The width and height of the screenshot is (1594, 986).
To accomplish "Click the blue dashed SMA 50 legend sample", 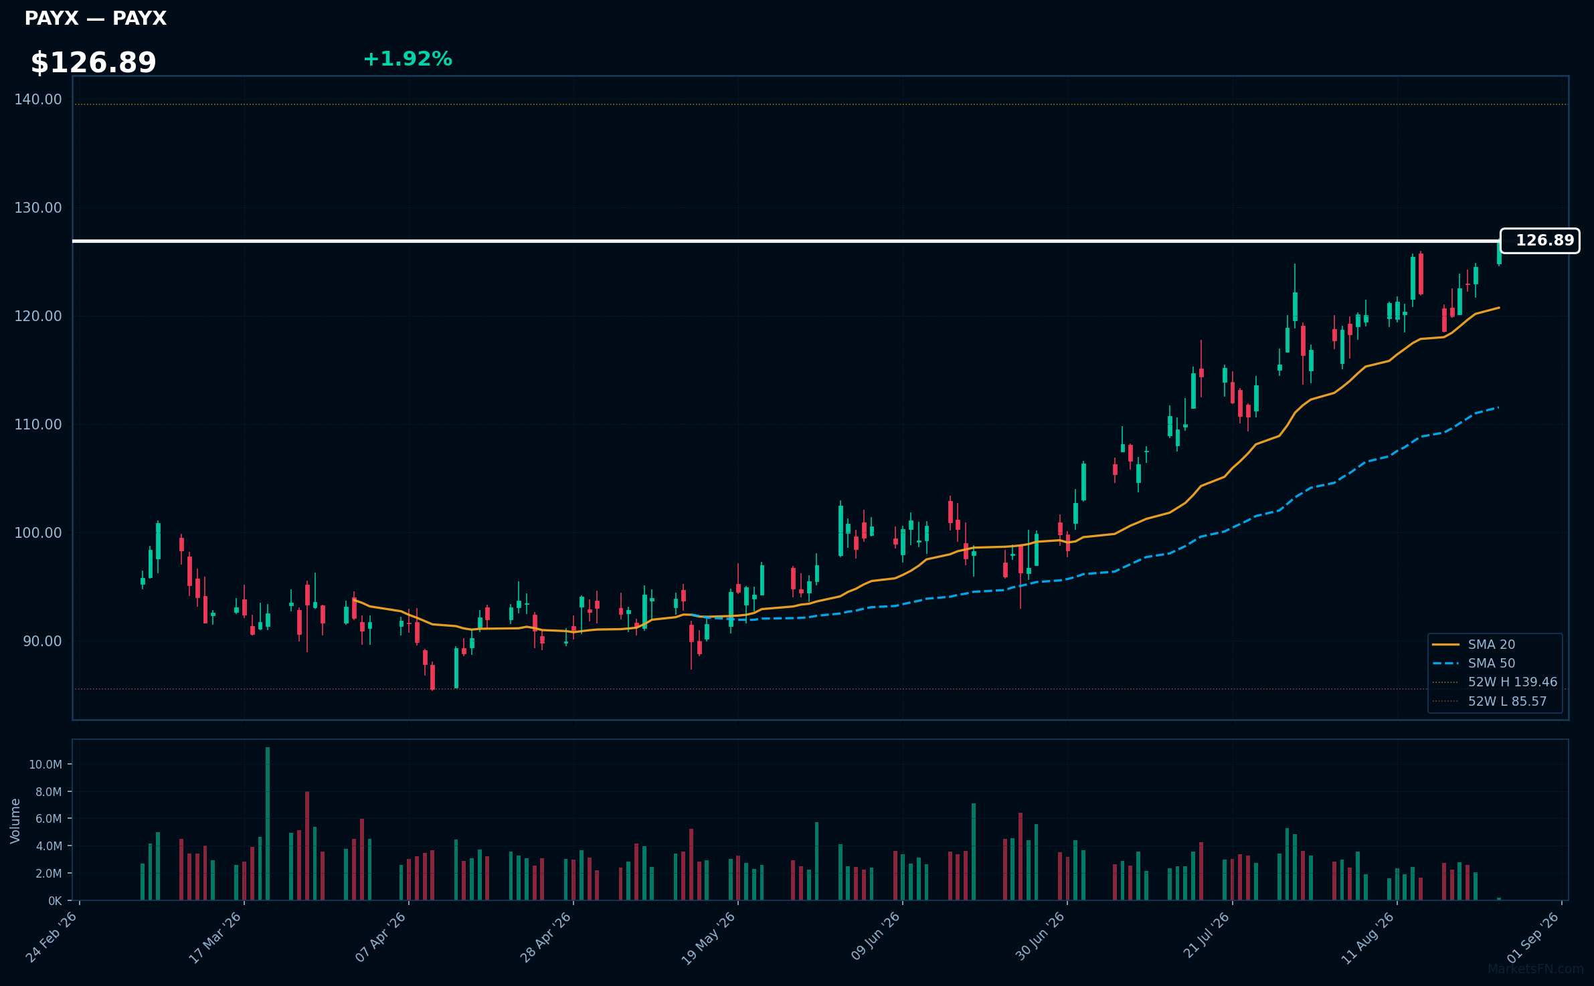I will pyautogui.click(x=1445, y=663).
